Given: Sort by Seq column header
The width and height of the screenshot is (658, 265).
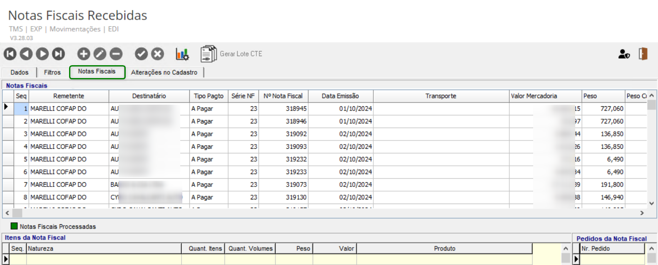Looking at the screenshot, I should tap(21, 96).
